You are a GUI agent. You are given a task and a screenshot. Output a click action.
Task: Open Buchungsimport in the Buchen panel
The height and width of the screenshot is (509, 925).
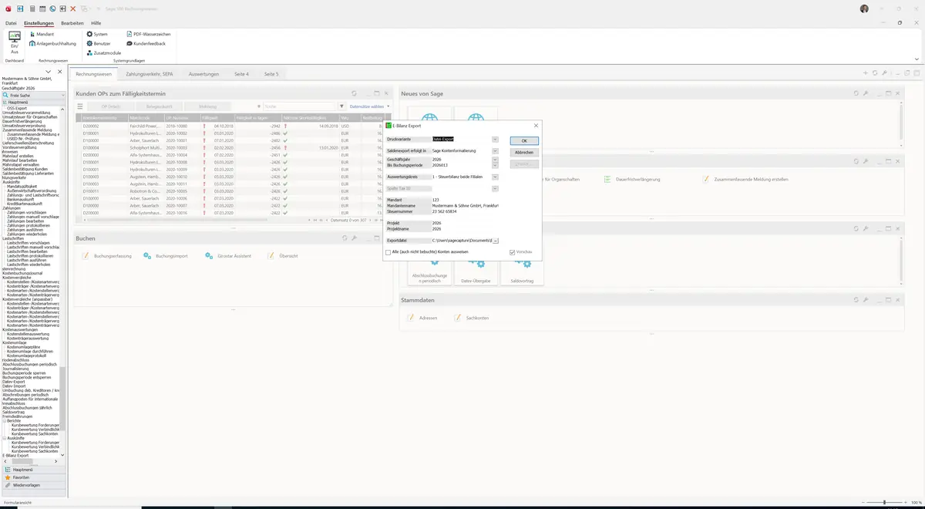(166, 256)
